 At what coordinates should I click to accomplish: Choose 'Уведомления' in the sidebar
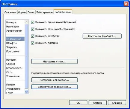pos(15,31)
